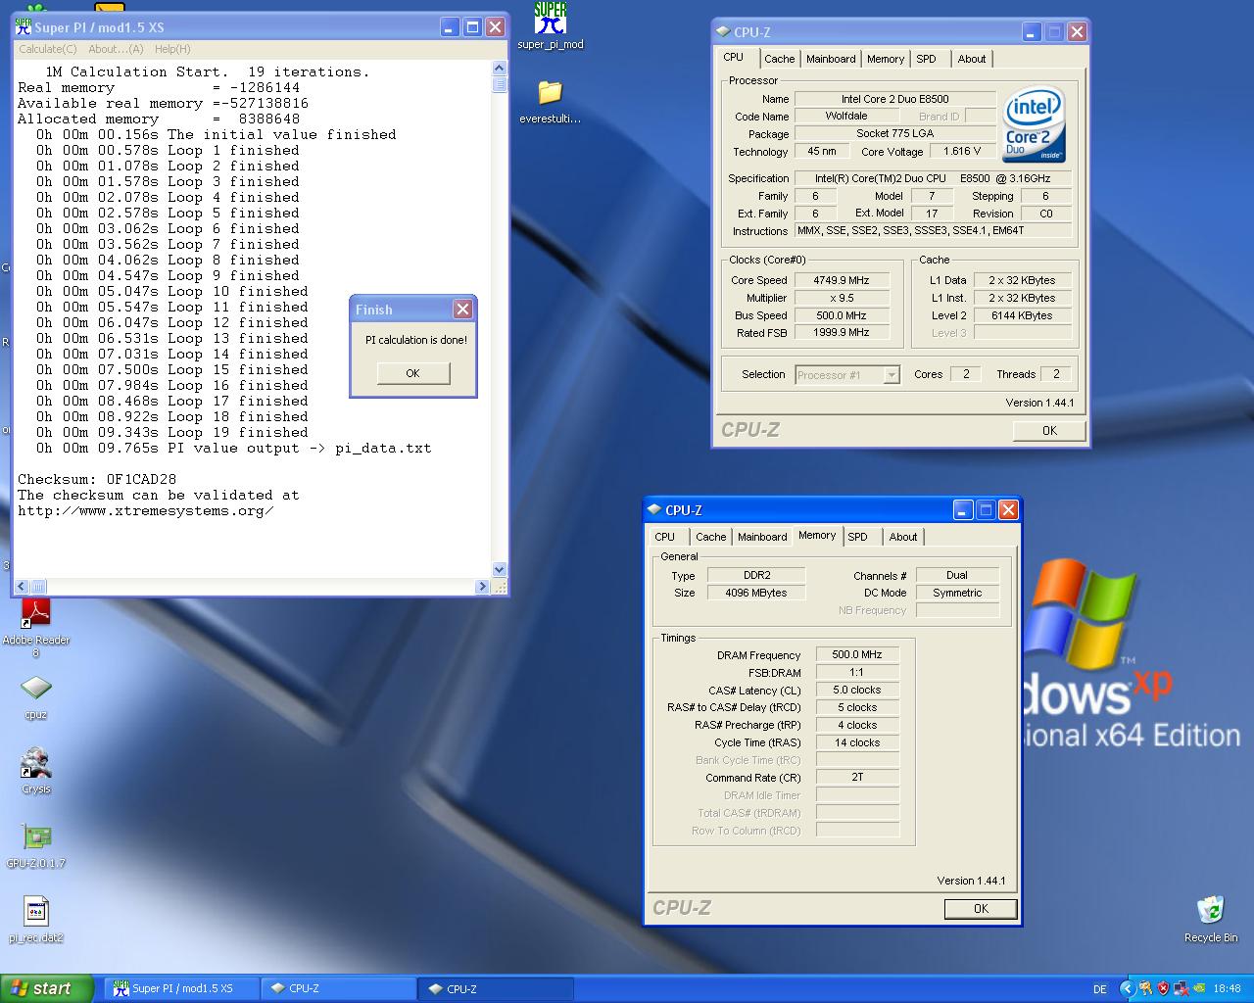Screen dimensions: 1254x1003
Task: Click the Command Rate value 2T
Action: [x=857, y=778]
